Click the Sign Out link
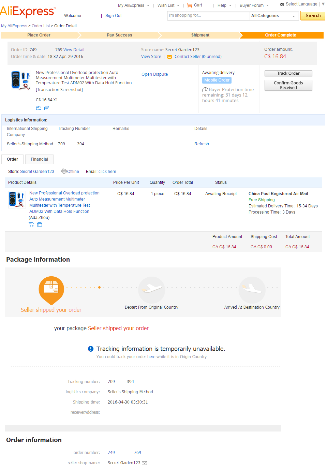This screenshot has height=468, width=327. (x=114, y=16)
